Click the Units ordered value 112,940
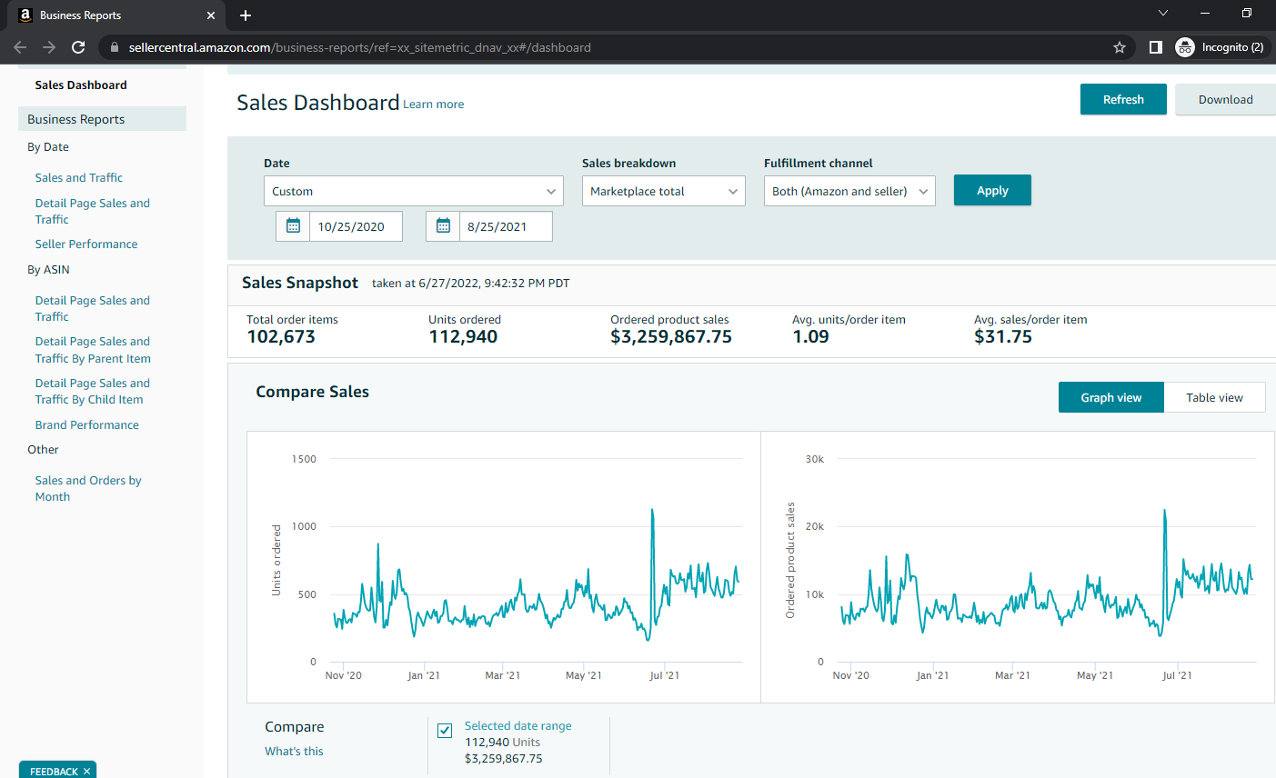 point(463,337)
